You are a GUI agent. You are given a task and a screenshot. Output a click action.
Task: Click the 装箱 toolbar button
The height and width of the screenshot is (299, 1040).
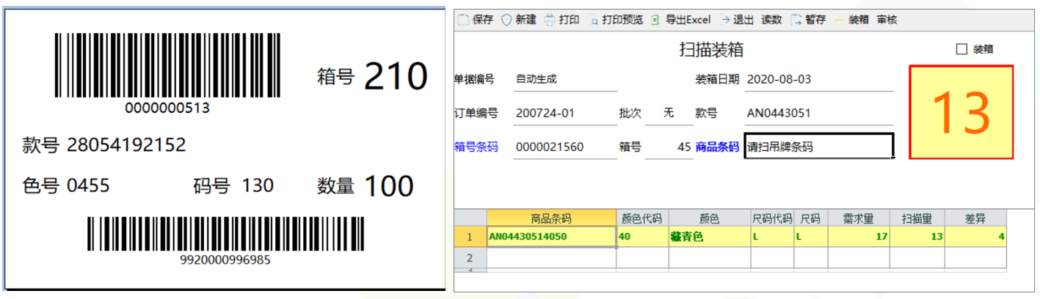pos(851,20)
